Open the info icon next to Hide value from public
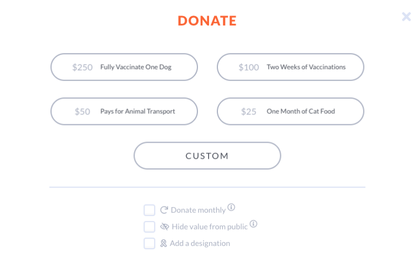This screenshot has width=417, height=267. pyautogui.click(x=254, y=224)
